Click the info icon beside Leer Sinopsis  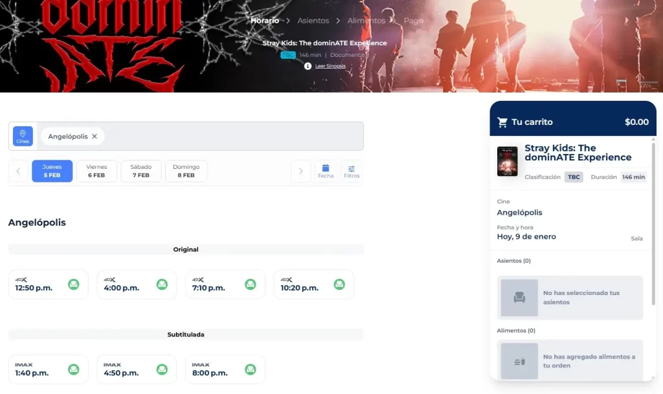[x=308, y=66]
